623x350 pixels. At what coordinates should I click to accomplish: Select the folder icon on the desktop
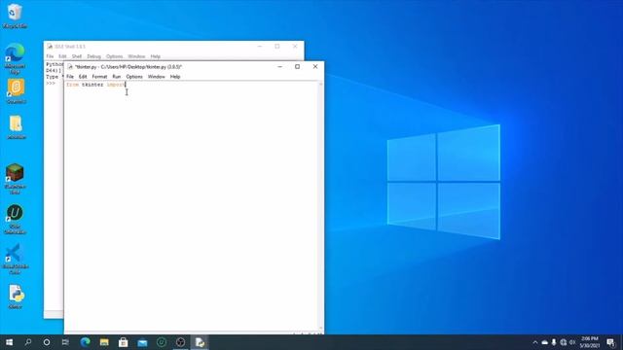[x=16, y=127]
